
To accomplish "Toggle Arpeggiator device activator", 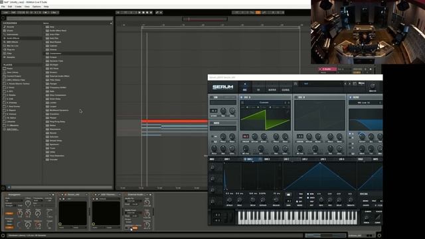I will [x=6, y=195].
